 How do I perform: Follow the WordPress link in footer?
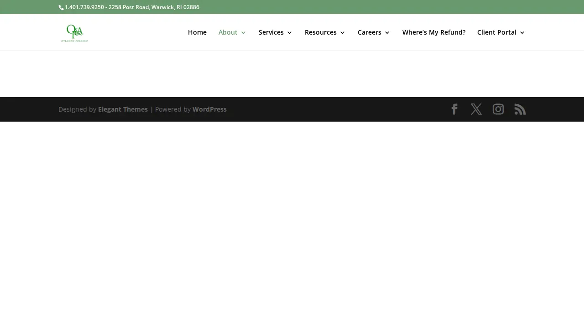[209, 109]
